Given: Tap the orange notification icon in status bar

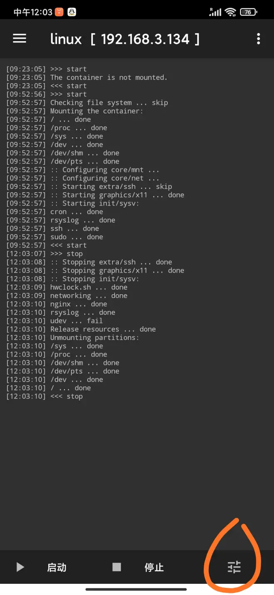Looking at the screenshot, I should pos(59,12).
